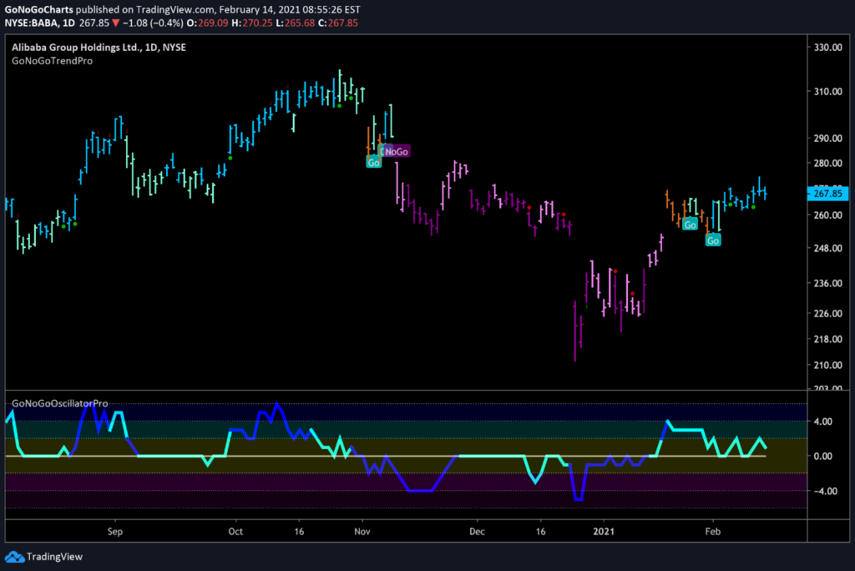The width and height of the screenshot is (855, 571).
Task: Click the Nov date axis label
Action: coord(362,531)
